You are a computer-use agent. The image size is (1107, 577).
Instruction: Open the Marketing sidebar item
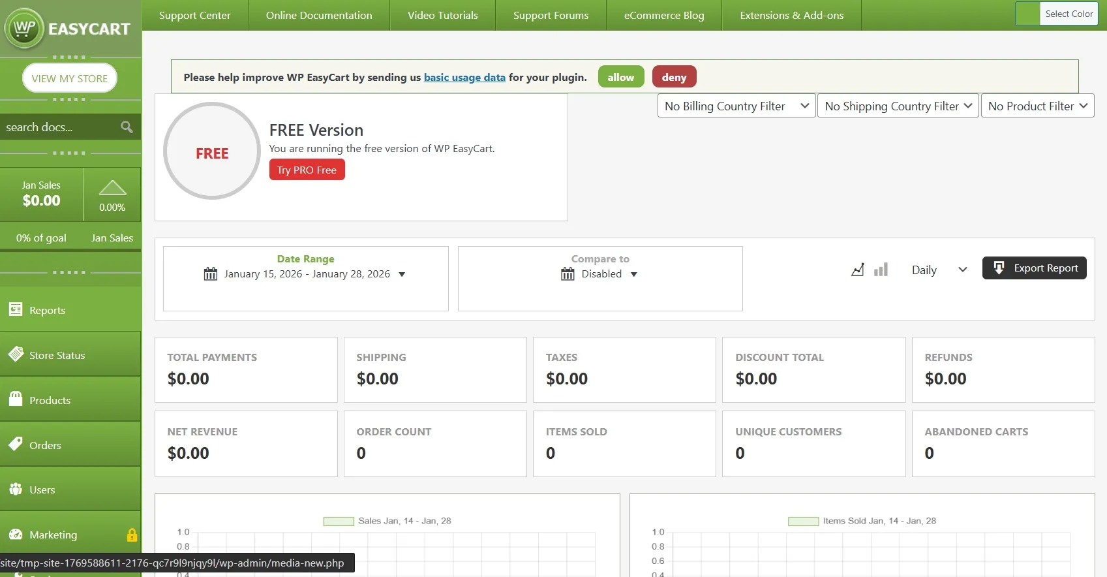coord(70,534)
